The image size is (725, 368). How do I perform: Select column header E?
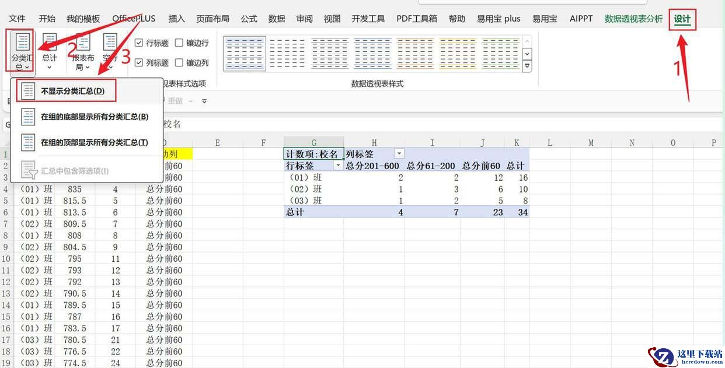(217, 143)
